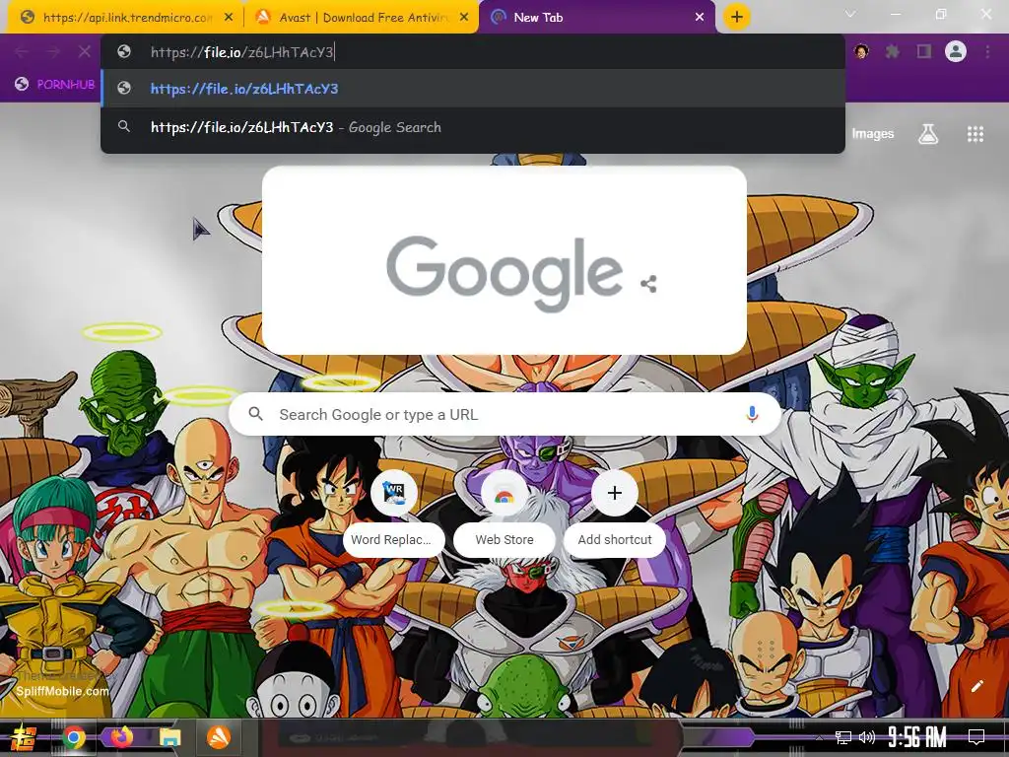Image resolution: width=1009 pixels, height=757 pixels.
Task: Open the Extensions puzzle icon
Action: tap(893, 51)
